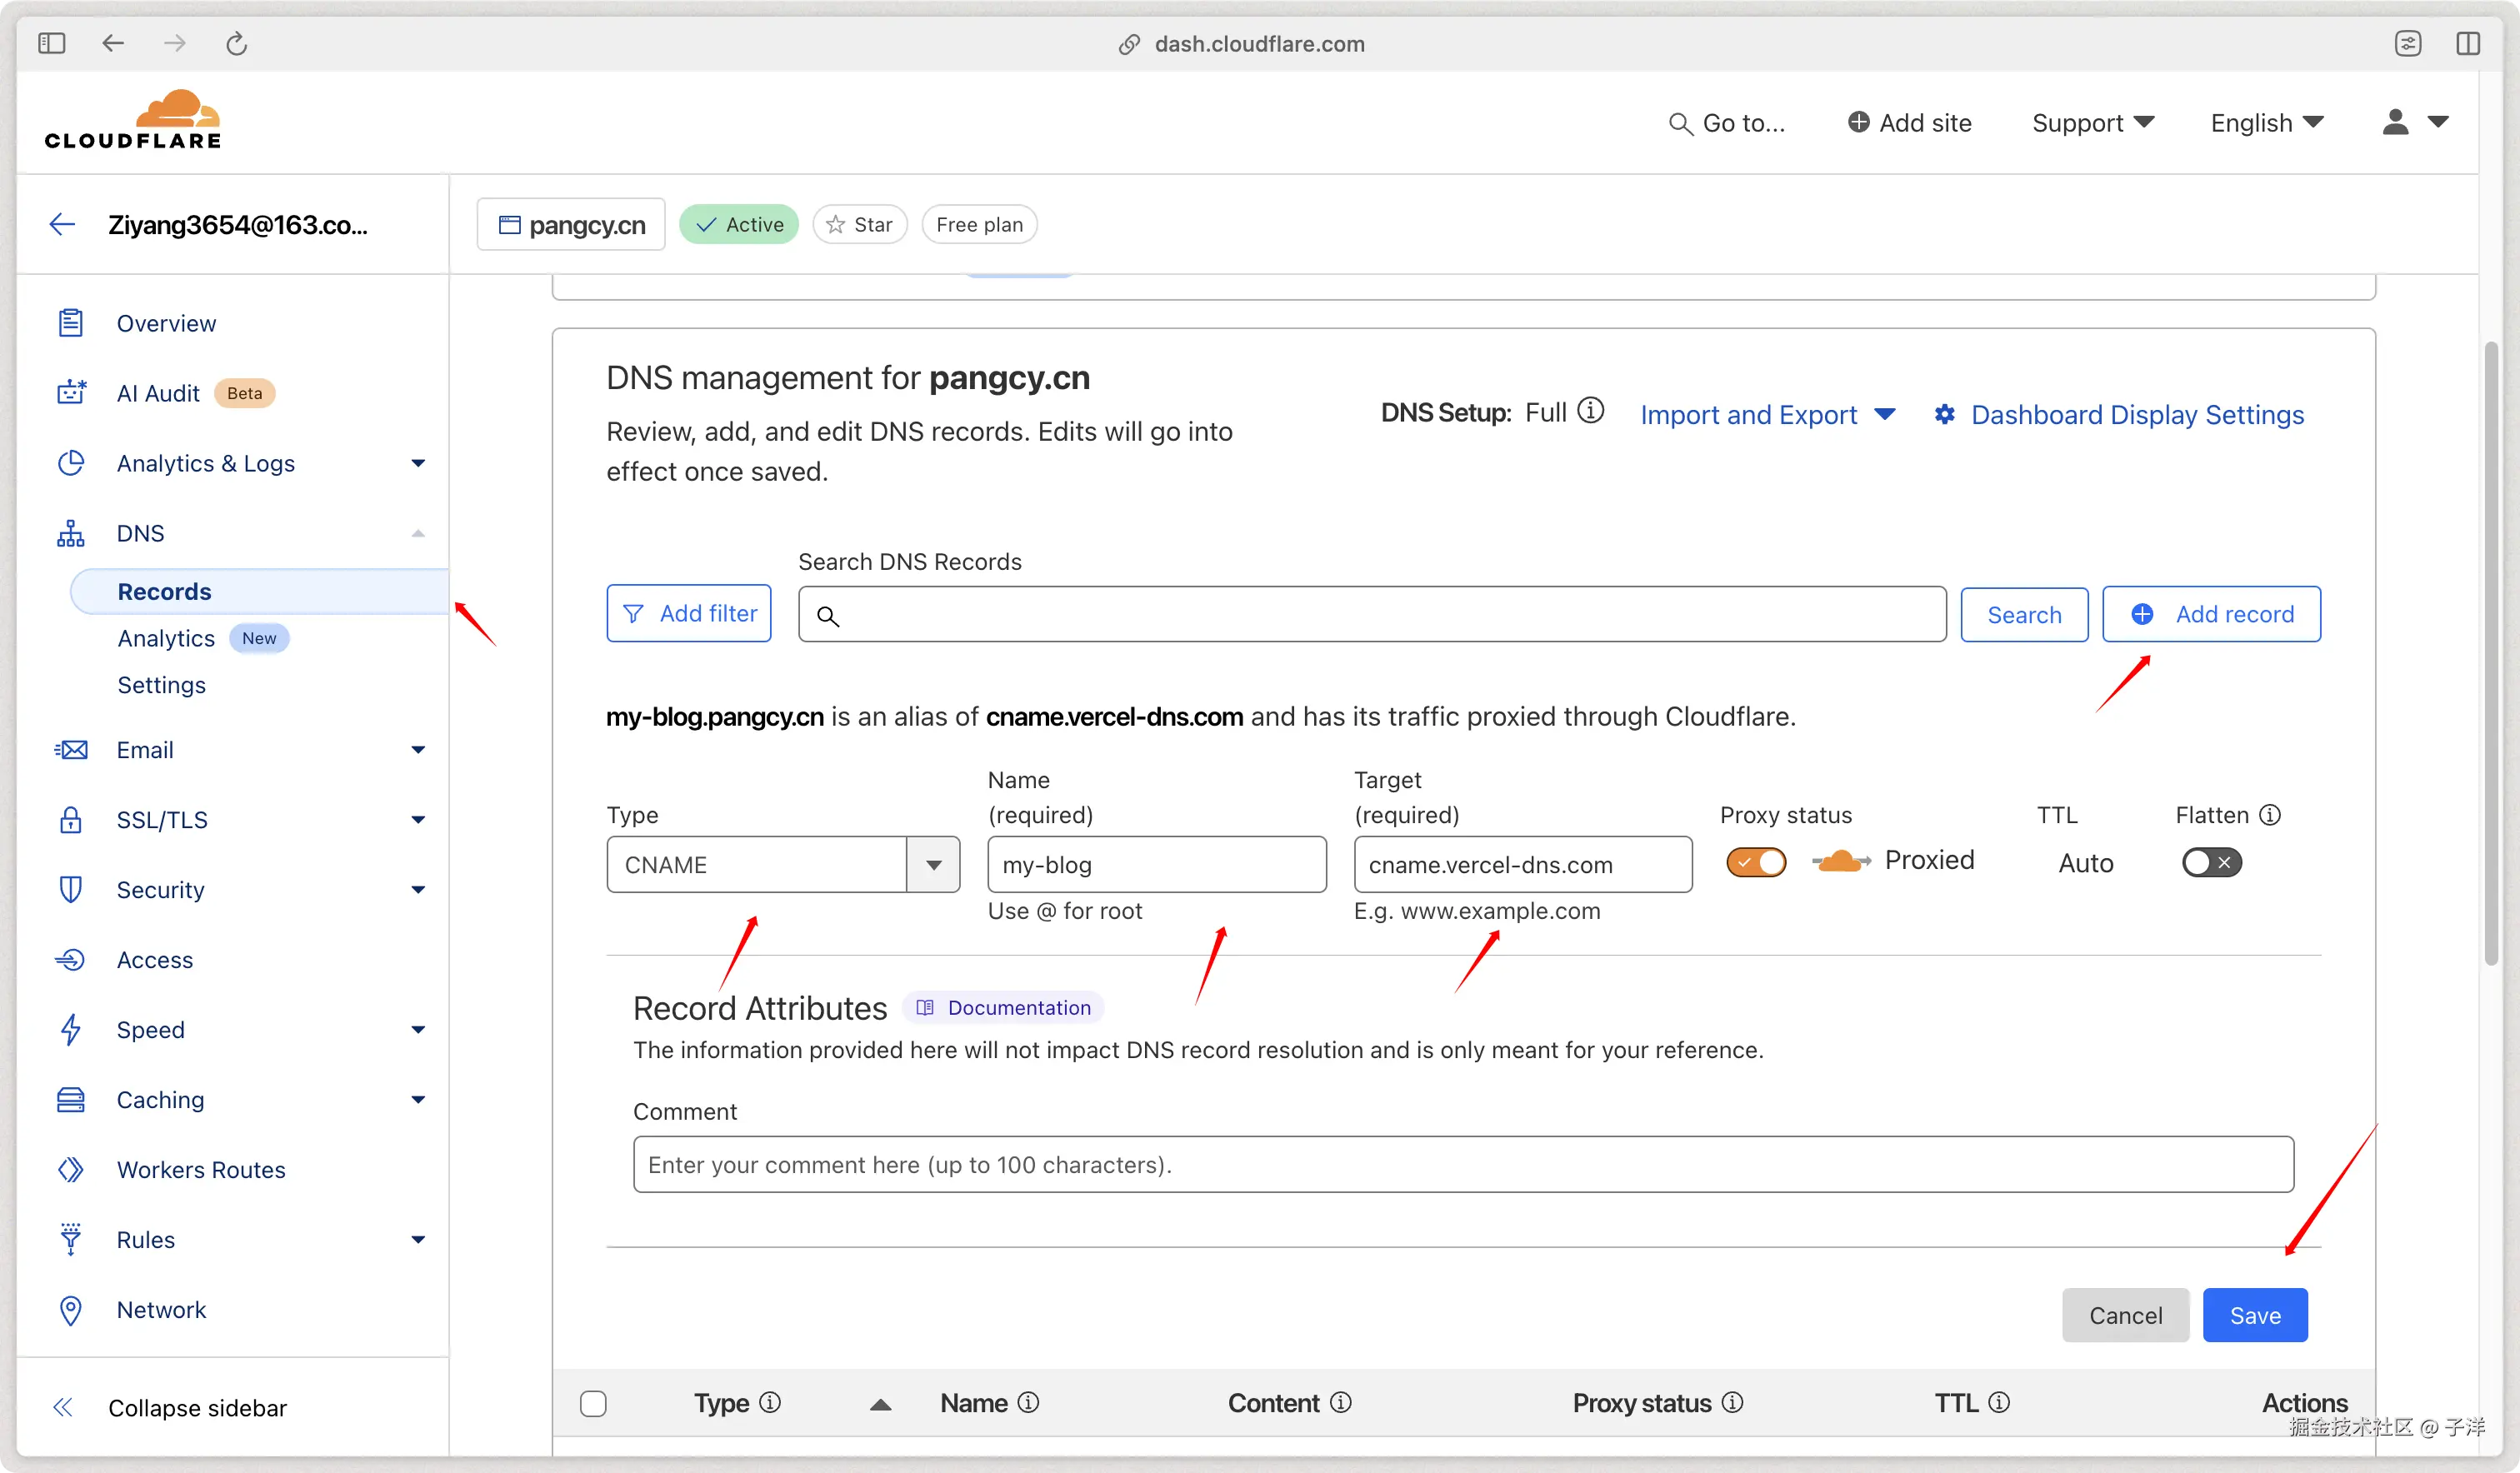The image size is (2520, 1473).
Task: Click the Collapse sidebar chevrons icon
Action: (63, 1407)
